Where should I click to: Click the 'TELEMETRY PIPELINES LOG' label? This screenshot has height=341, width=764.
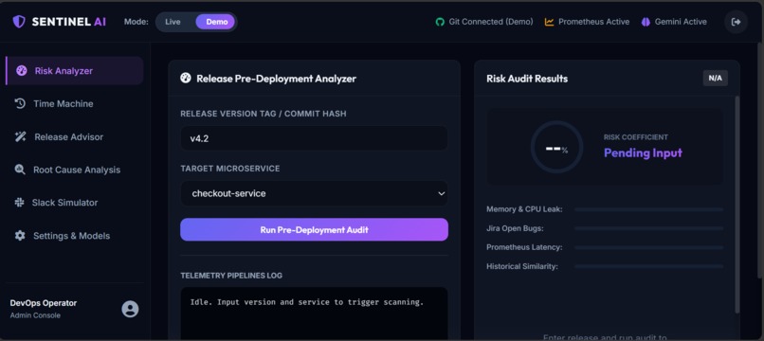click(231, 276)
